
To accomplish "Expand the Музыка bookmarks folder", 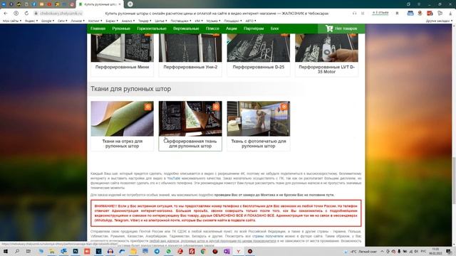I will (213, 21).
